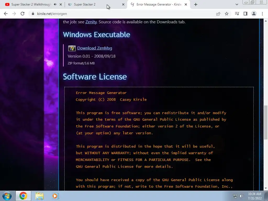Click the 'GNU General Public License for more details.' line
Screen dimensions: 268x201
(x=124, y=167)
